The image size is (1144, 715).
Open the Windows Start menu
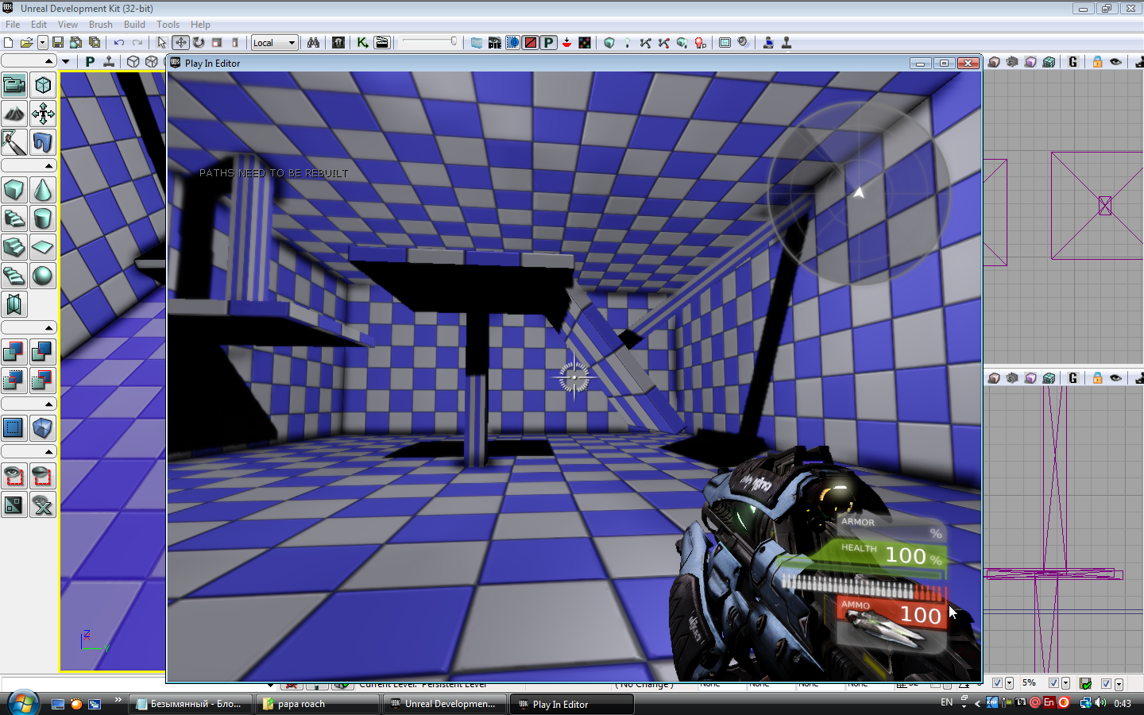pos(23,703)
